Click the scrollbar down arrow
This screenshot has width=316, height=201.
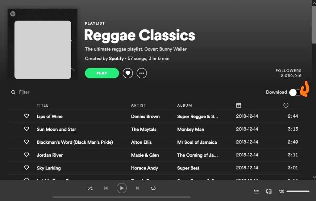[x=314, y=177]
